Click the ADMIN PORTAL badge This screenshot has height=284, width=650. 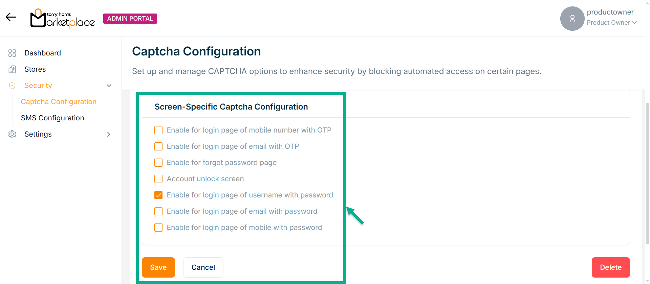130,19
